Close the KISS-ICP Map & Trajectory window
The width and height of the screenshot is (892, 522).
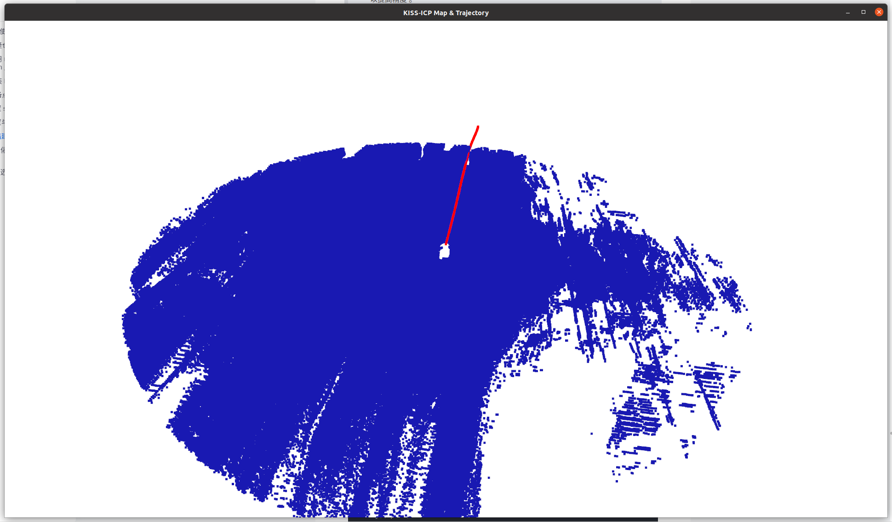(x=879, y=12)
